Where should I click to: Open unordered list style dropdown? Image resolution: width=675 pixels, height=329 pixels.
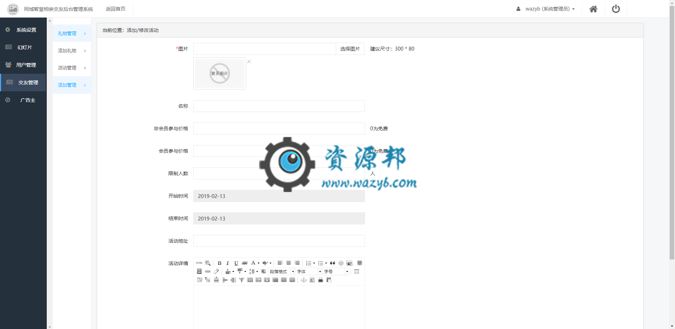pos(326,263)
